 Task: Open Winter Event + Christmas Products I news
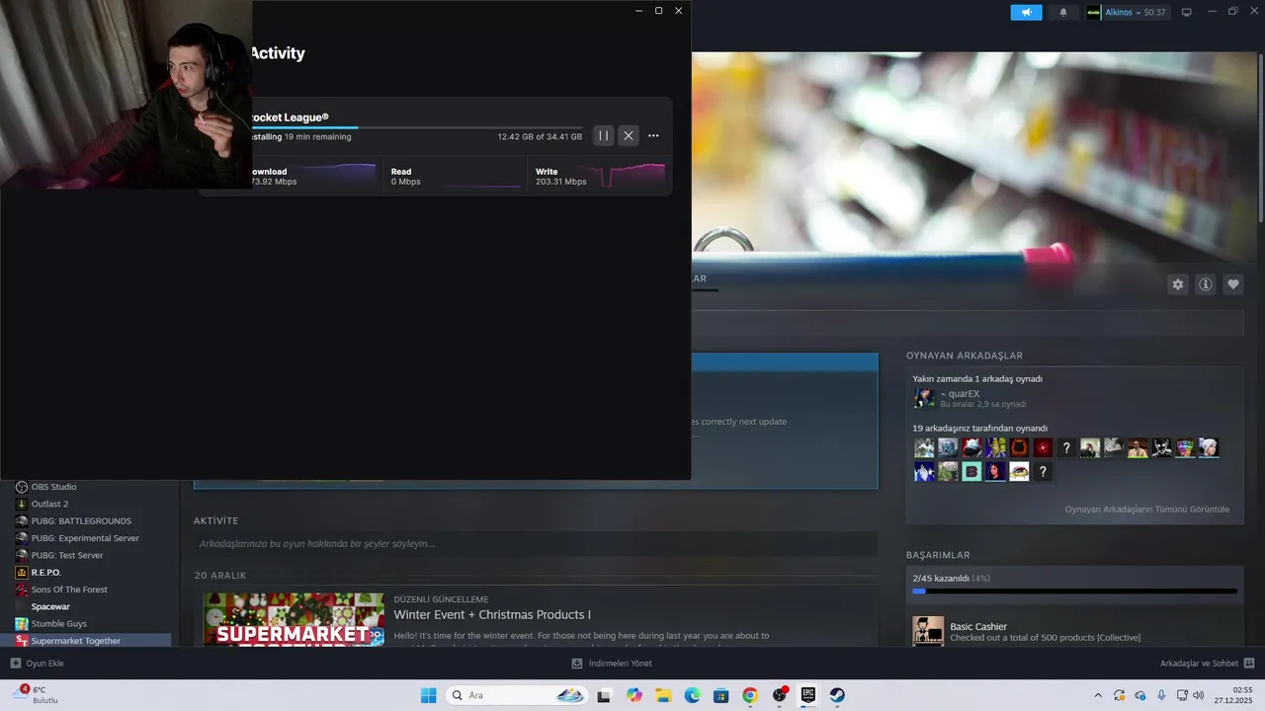pyautogui.click(x=492, y=614)
